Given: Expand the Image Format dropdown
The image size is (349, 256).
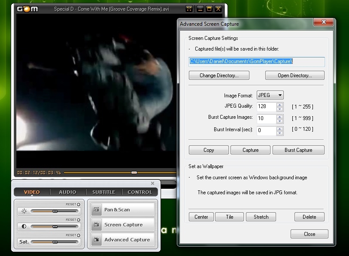Looking at the screenshot, I should 270,95.
